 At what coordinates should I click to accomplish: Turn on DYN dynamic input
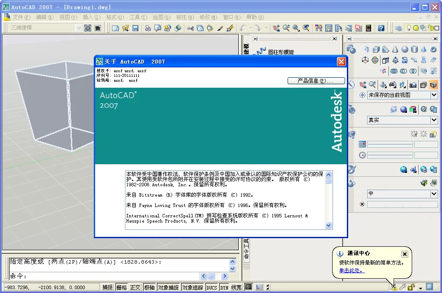point(224,287)
